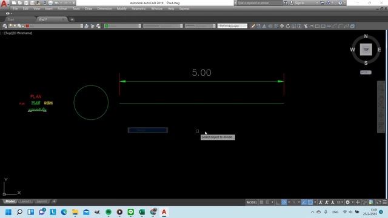Open Microsoft Edge from the taskbar

click(64, 212)
